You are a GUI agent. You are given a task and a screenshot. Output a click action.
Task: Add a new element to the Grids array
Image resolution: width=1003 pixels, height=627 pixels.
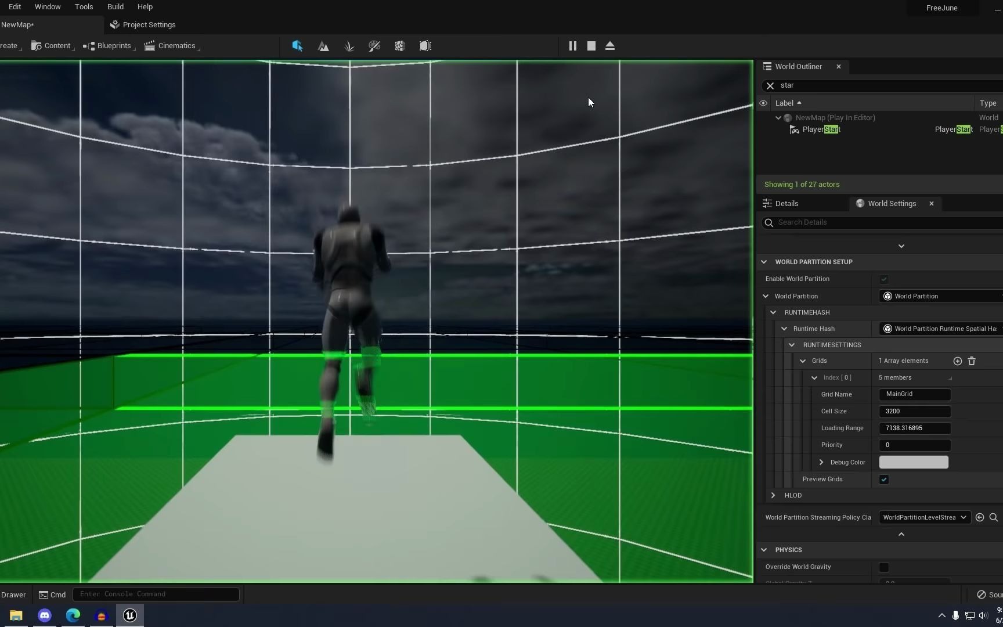click(957, 361)
